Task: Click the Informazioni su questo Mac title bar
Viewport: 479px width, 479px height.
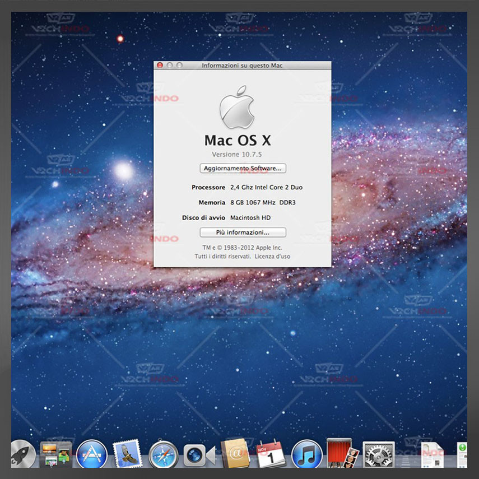Action: pyautogui.click(x=252, y=66)
